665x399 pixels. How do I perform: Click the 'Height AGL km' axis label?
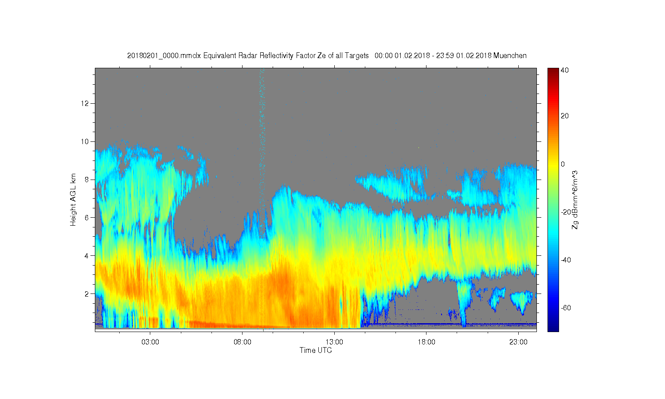[73, 199]
